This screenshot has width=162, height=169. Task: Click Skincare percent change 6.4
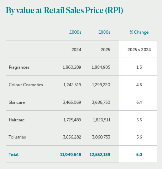[x=139, y=102]
